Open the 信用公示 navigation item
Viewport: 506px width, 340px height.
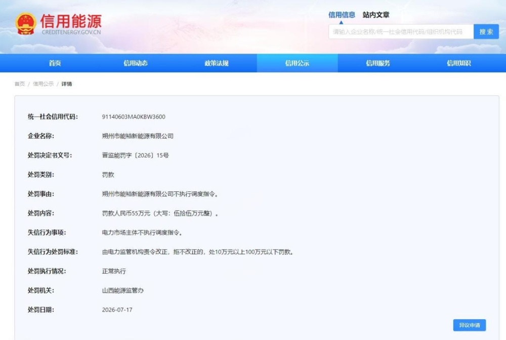pos(297,63)
